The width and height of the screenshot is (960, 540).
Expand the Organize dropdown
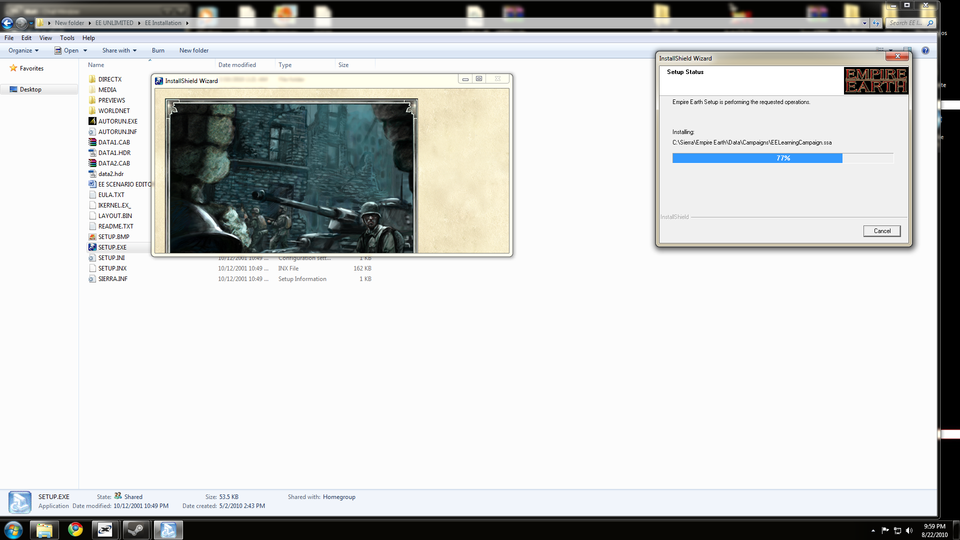(23, 50)
